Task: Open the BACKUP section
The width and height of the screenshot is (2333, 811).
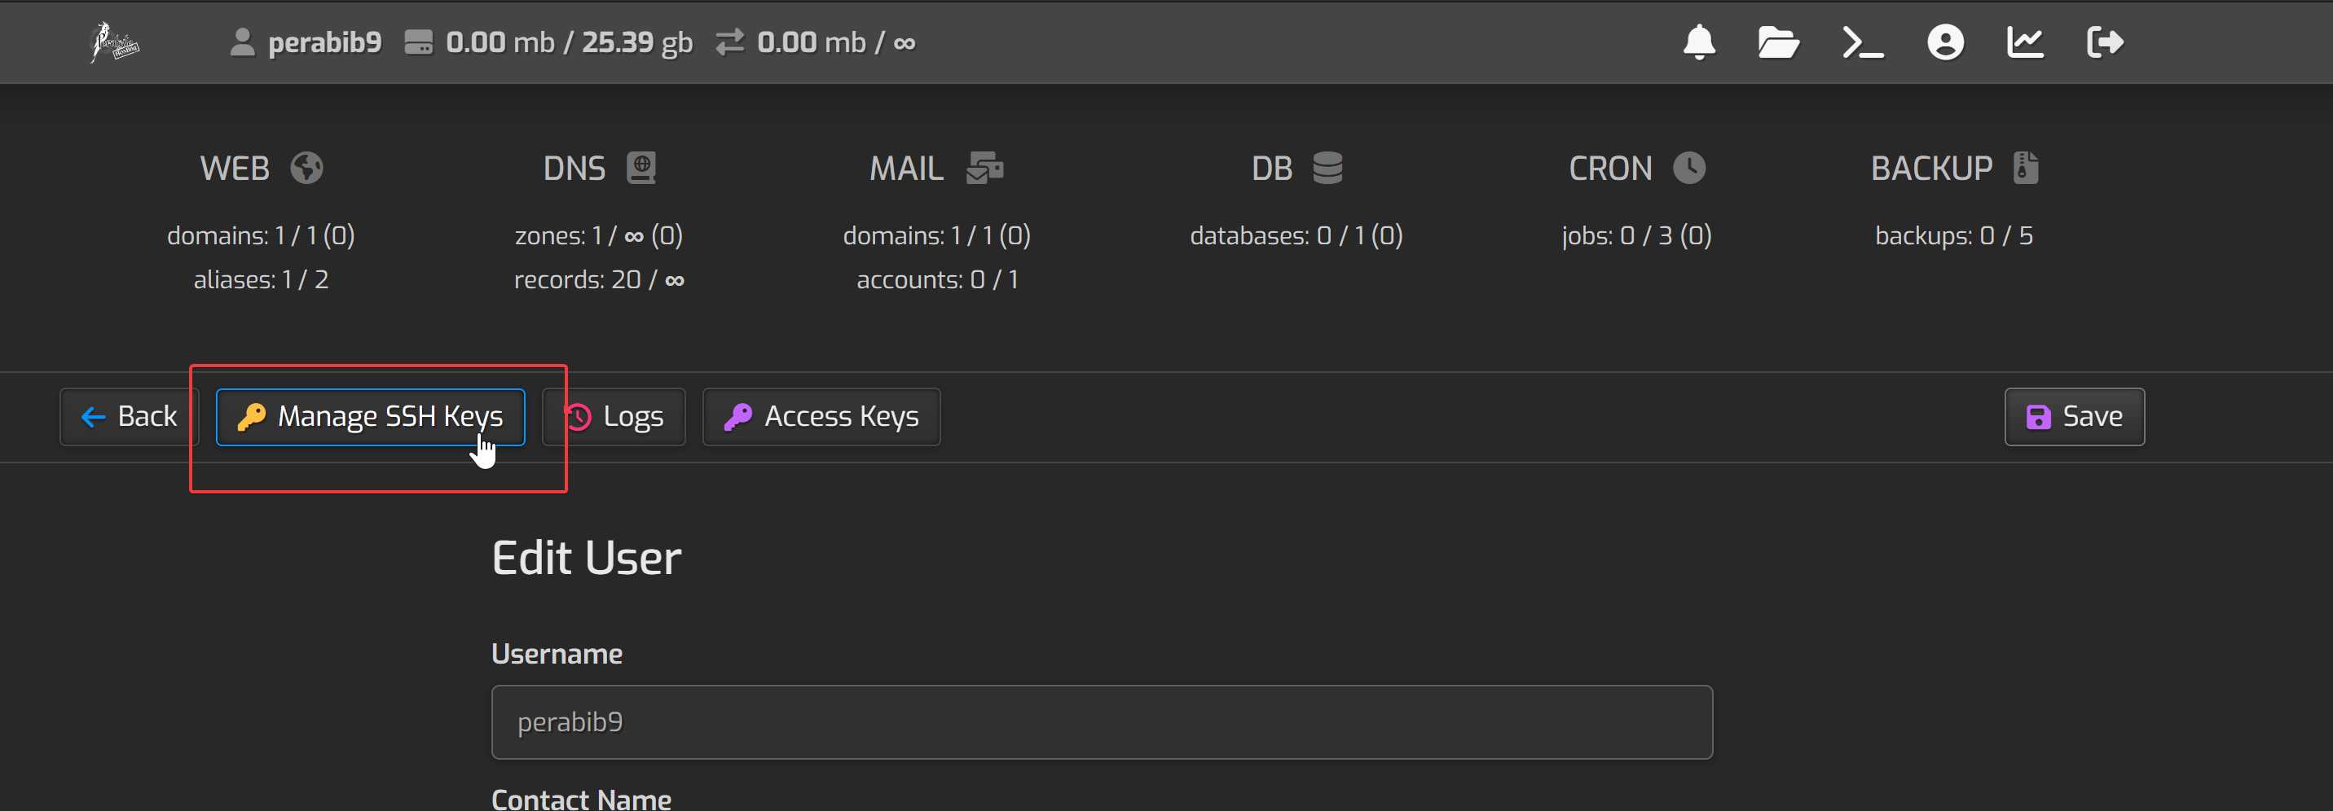Action: pyautogui.click(x=1953, y=169)
